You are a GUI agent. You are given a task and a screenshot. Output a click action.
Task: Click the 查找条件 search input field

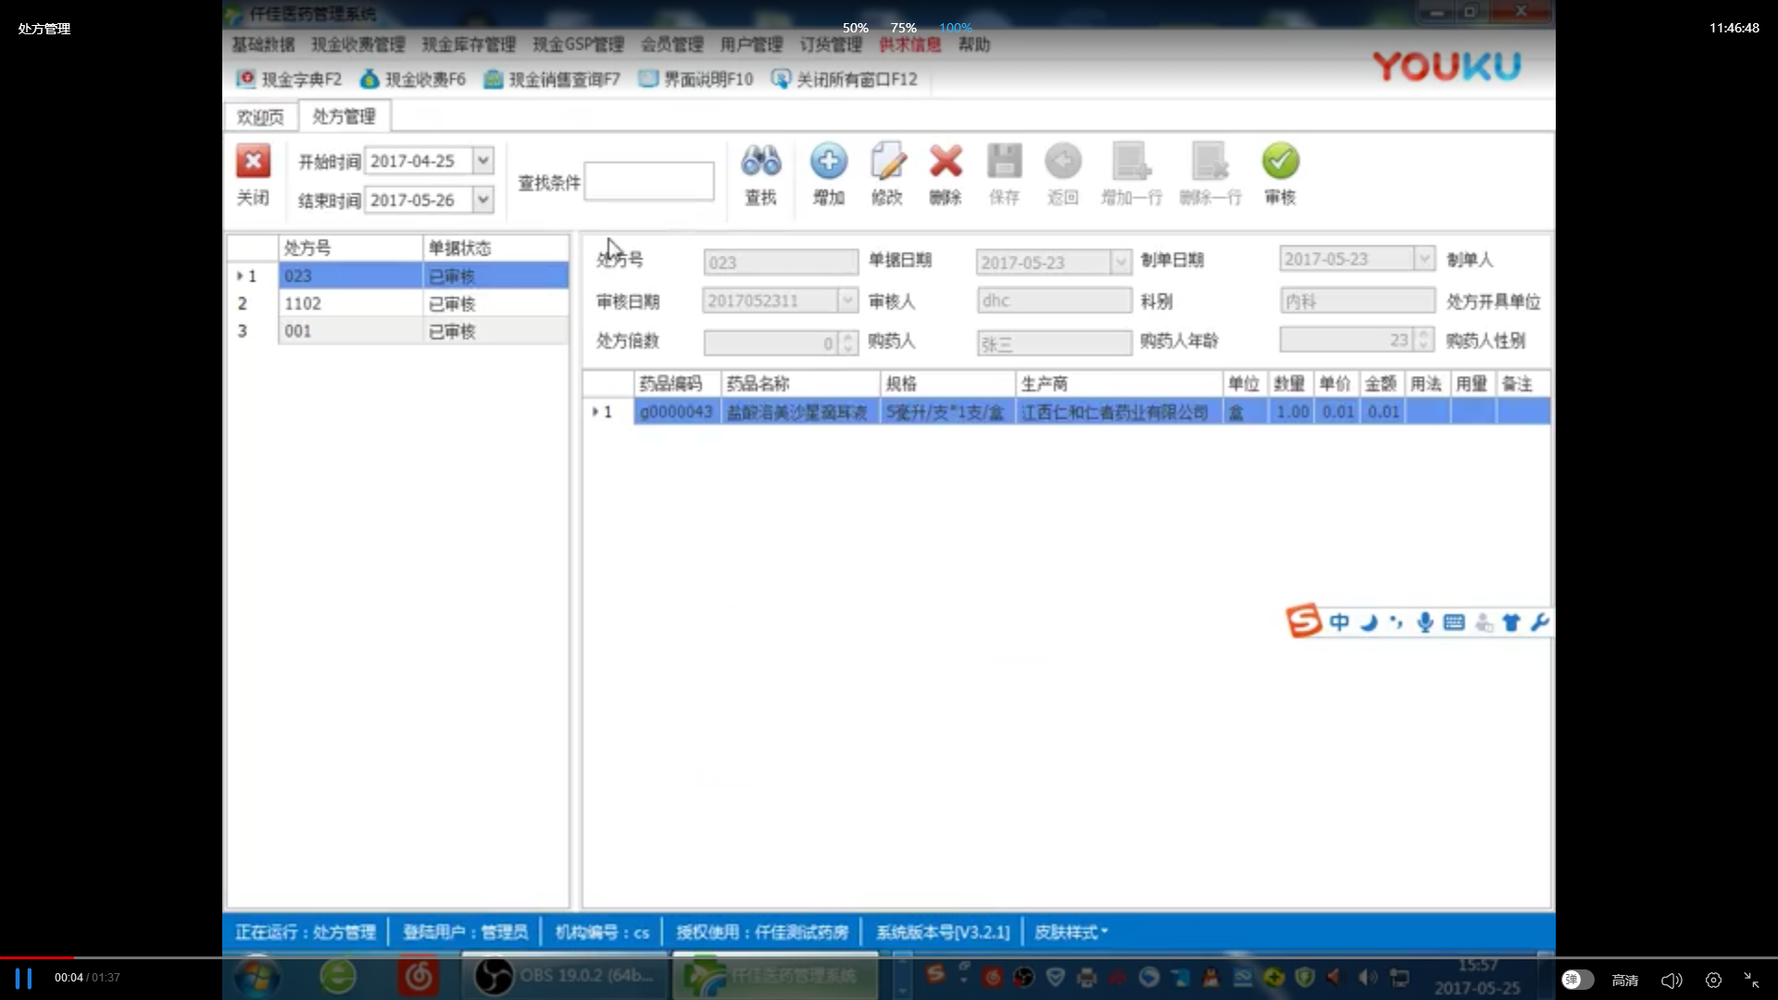click(648, 181)
